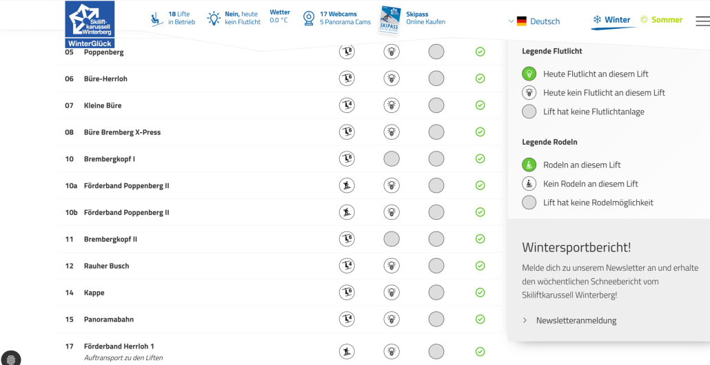
Task: Open the Skiliftkarussell Winterberg logo homepage
Action: tap(90, 23)
